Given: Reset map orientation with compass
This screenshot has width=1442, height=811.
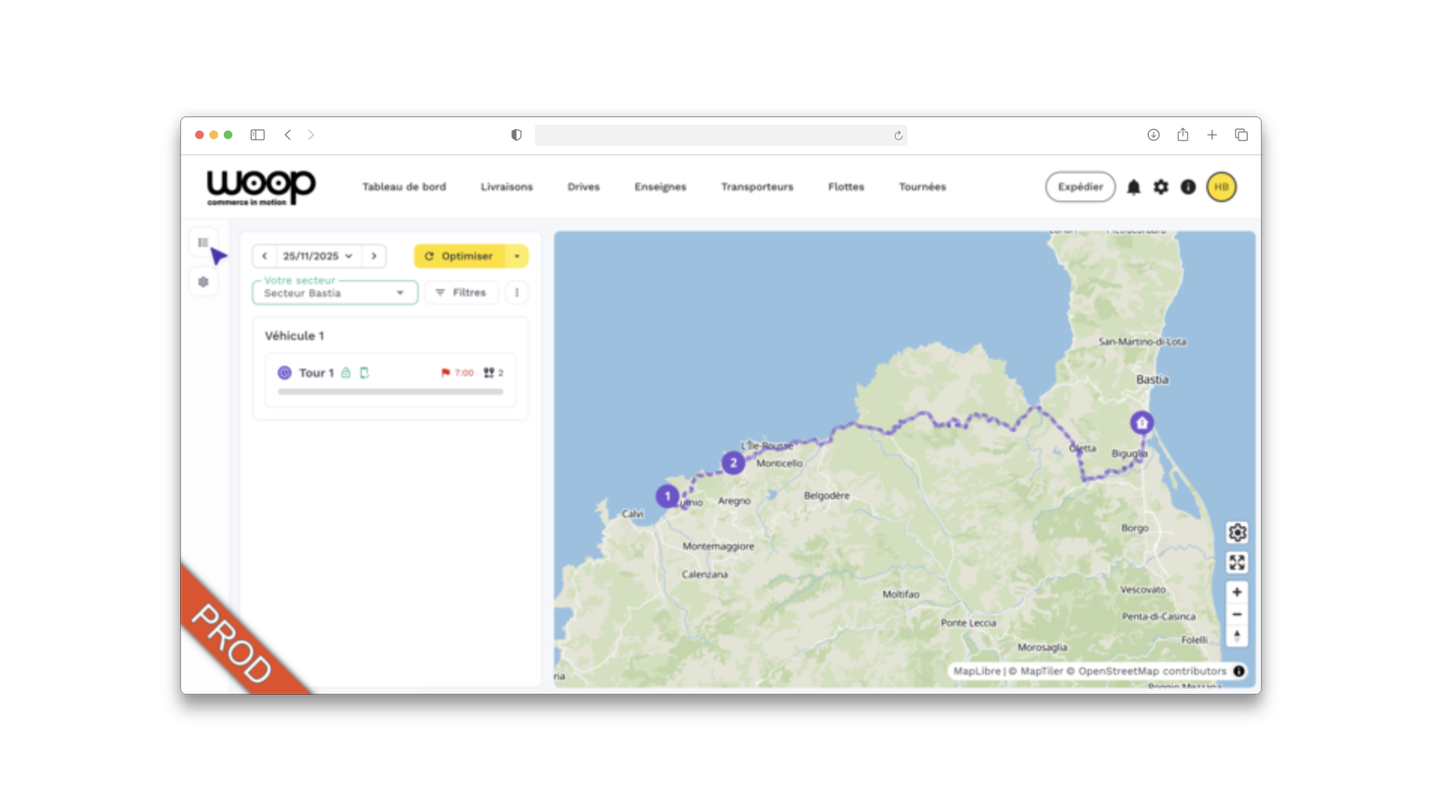Looking at the screenshot, I should [x=1237, y=636].
